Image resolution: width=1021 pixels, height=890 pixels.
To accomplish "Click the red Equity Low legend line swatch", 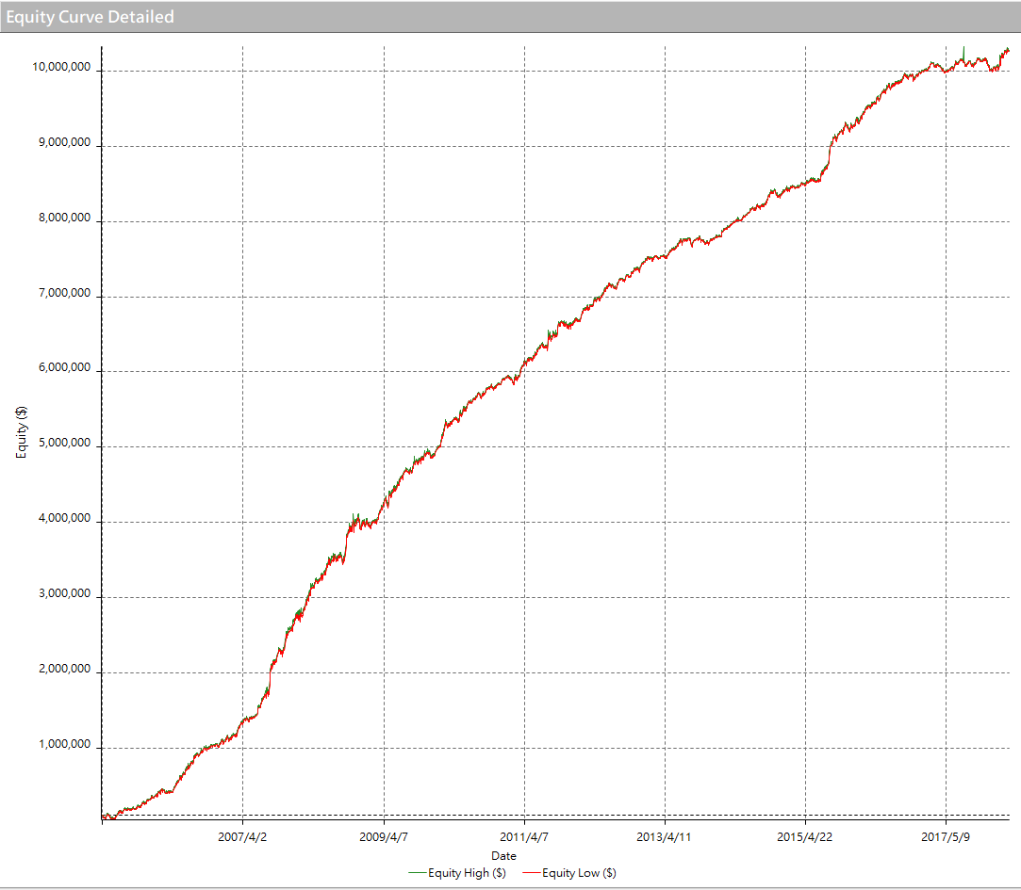I will [532, 873].
